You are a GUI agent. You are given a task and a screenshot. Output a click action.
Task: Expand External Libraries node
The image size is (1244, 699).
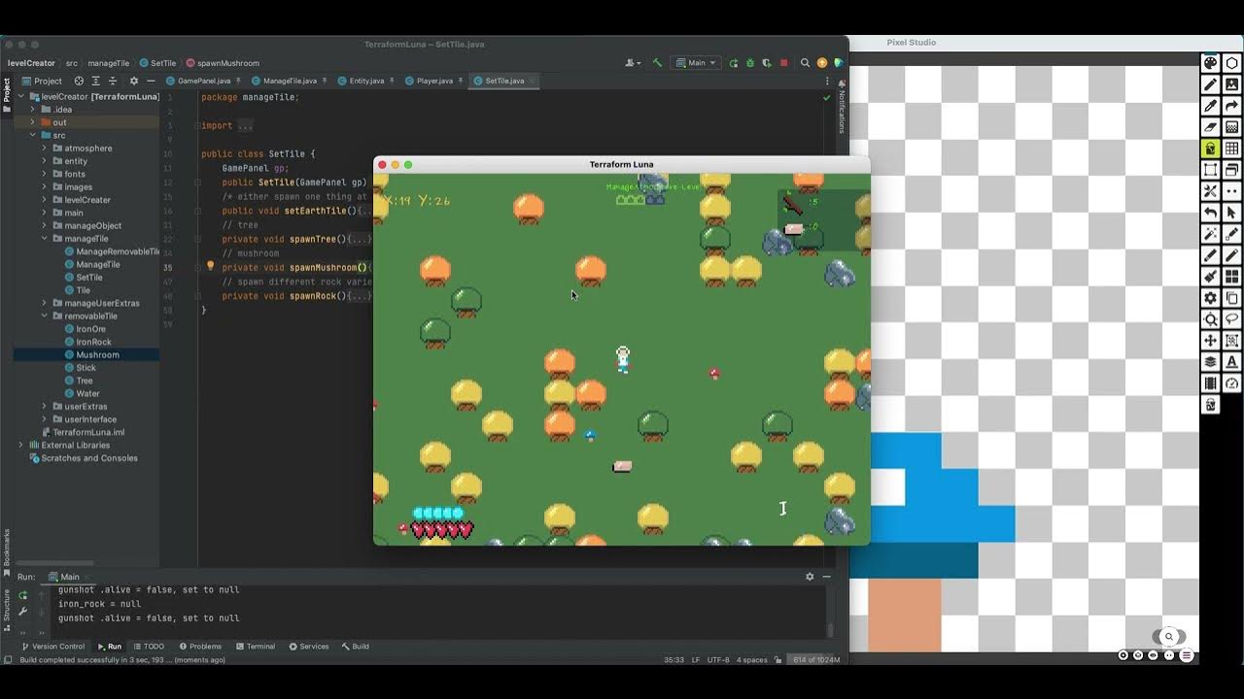coord(20,445)
